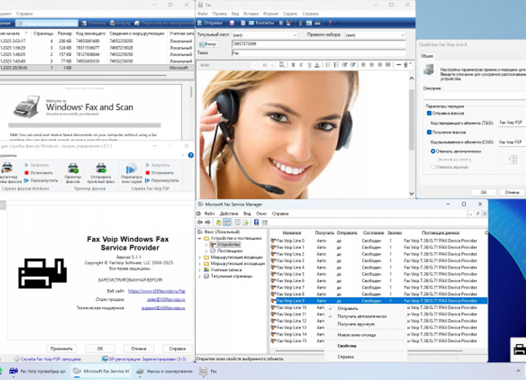Open Формат menu in Fax window
This screenshot has width=526, height=380.
tap(270, 13)
